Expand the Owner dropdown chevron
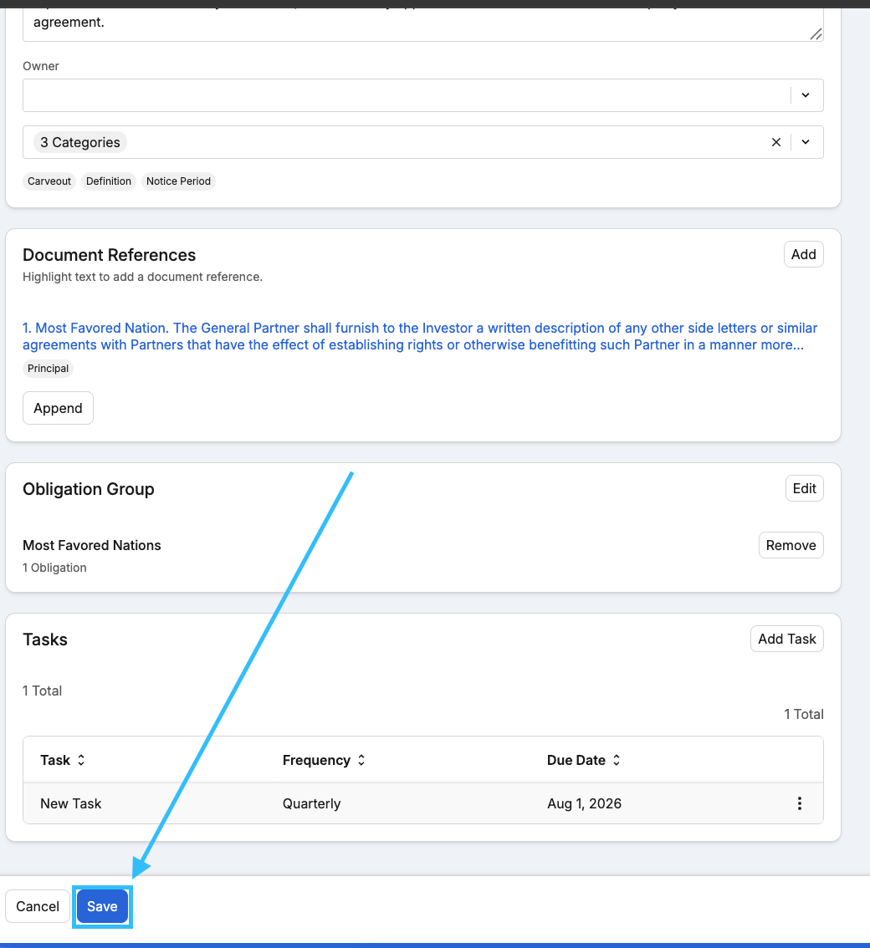 [x=806, y=95]
